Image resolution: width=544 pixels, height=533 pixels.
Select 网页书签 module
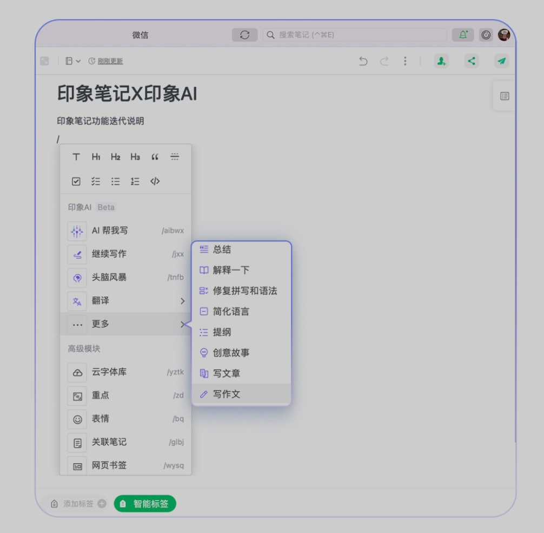125,465
